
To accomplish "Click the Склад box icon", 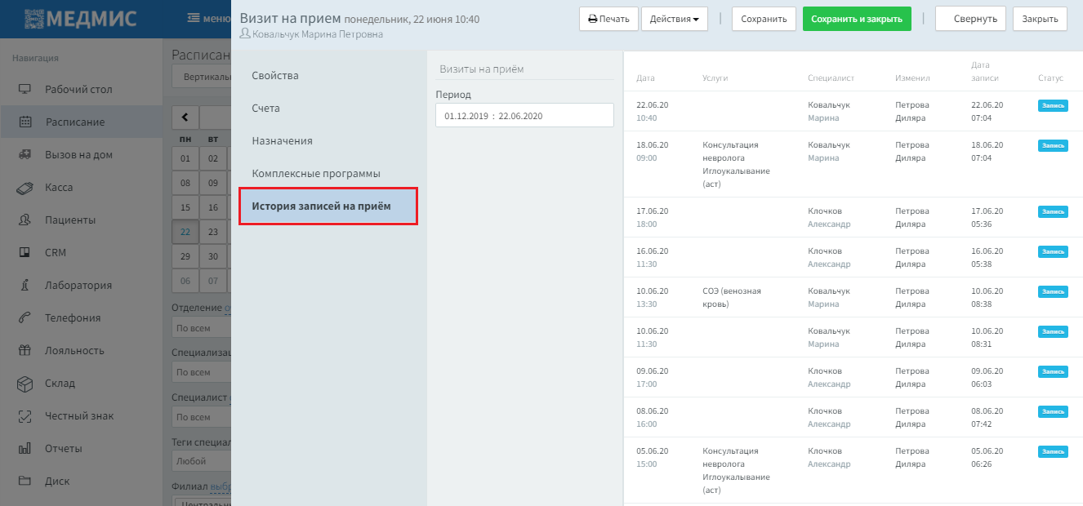I will pos(25,383).
